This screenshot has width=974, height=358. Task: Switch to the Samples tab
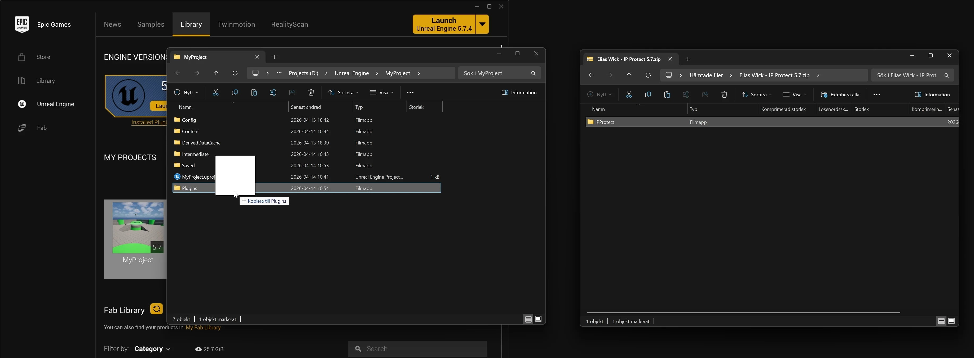(x=151, y=25)
